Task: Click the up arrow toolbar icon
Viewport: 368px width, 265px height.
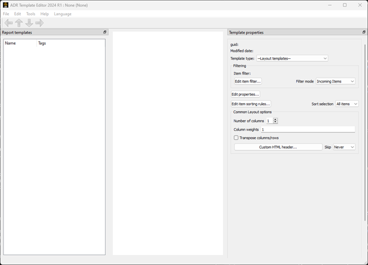Action: pos(19,23)
